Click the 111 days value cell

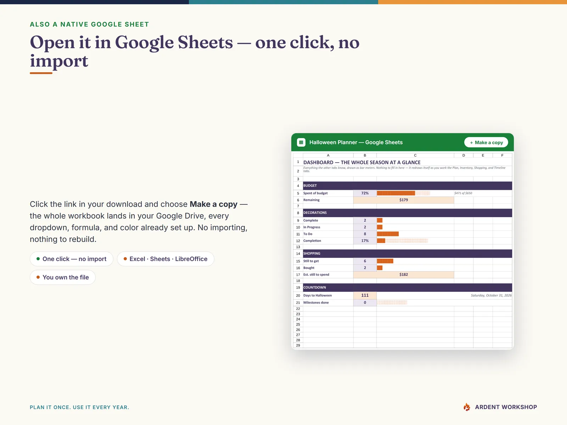[x=365, y=295]
